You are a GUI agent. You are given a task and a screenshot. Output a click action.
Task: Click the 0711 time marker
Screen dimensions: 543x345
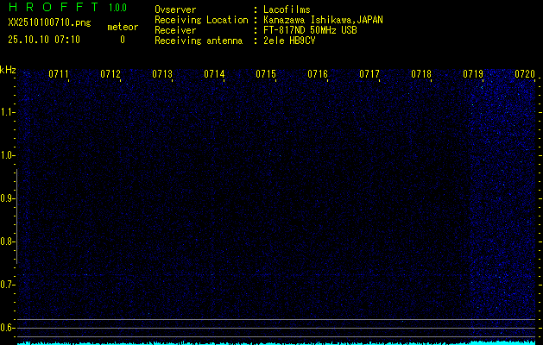tap(59, 75)
